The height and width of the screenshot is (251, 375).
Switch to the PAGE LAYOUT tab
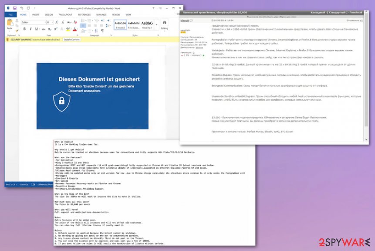(x=65, y=14)
